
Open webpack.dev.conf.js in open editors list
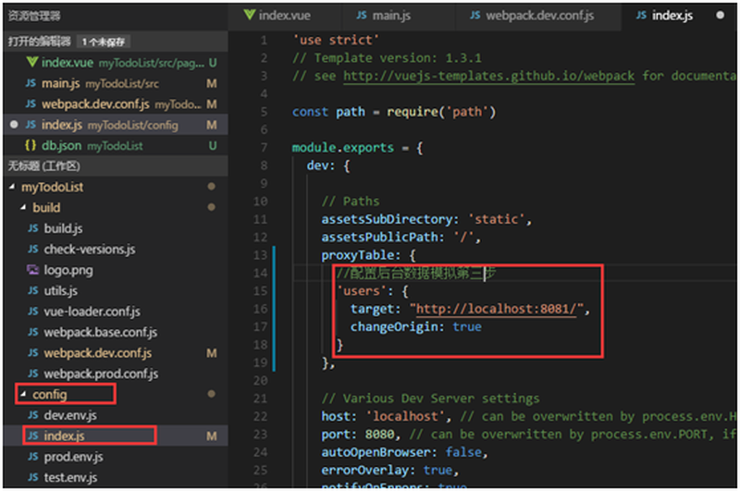pyautogui.click(x=116, y=104)
